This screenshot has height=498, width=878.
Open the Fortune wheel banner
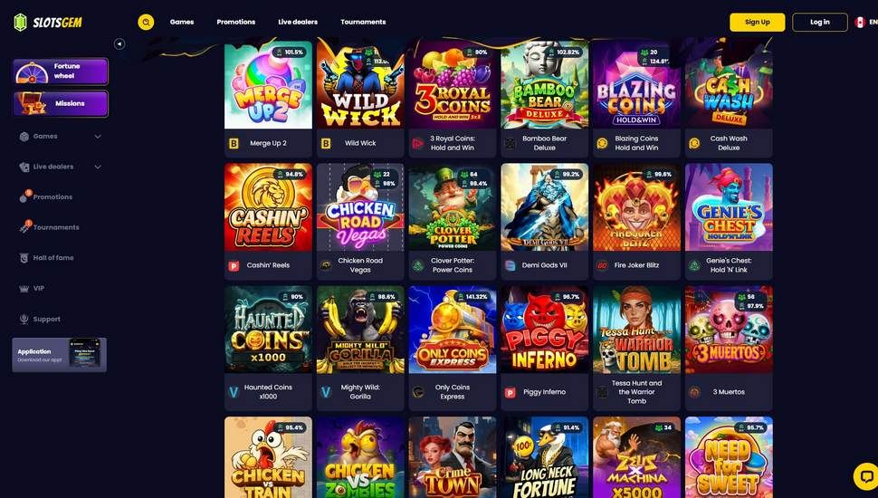point(61,72)
